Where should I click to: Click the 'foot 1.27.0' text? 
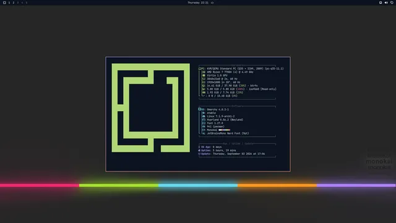pyautogui.click(x=215, y=123)
